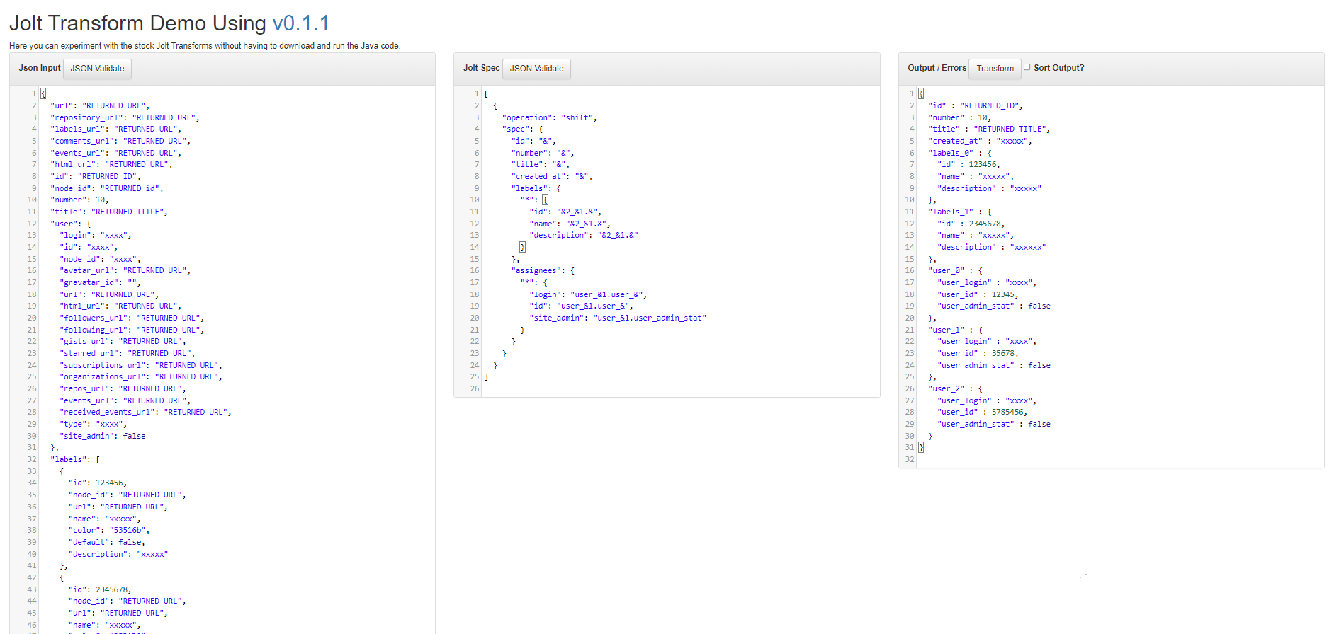
Task: Click the "Here you can experiment" subtitle text
Action: click(x=205, y=46)
